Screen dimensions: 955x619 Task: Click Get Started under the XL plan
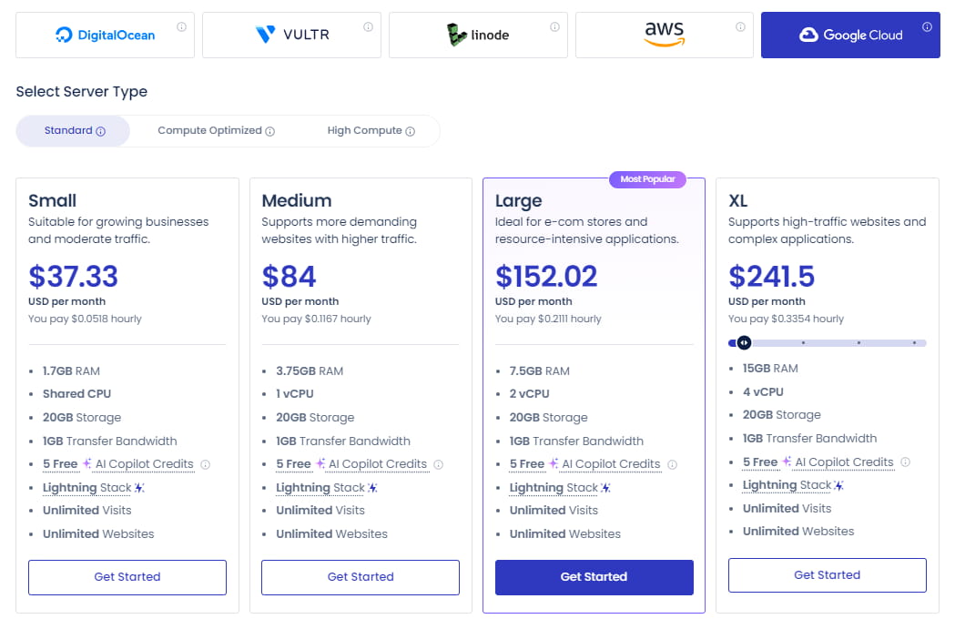pos(827,575)
